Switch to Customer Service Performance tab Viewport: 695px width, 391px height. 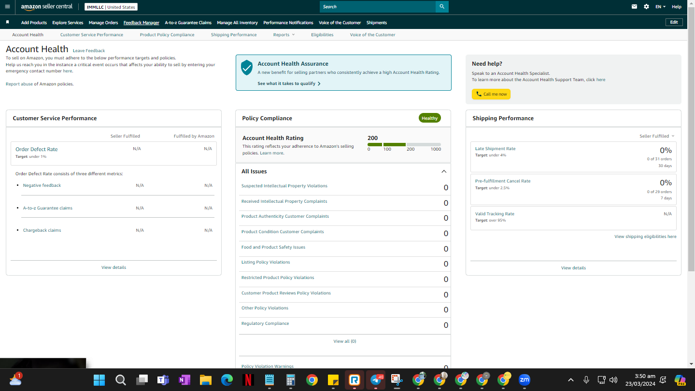click(x=92, y=35)
